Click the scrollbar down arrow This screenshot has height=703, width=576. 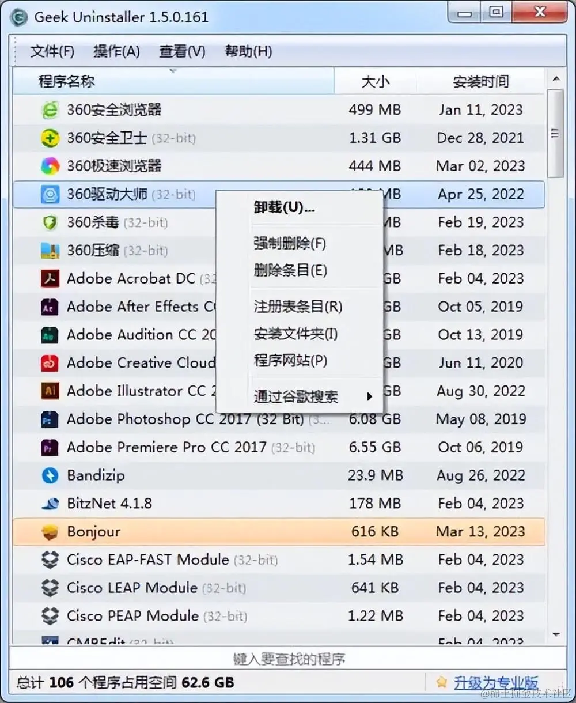[556, 634]
